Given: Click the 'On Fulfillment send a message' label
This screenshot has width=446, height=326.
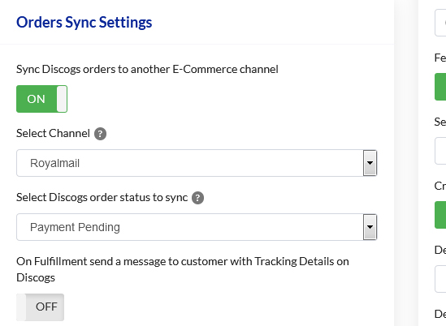Looking at the screenshot, I should click(183, 269).
